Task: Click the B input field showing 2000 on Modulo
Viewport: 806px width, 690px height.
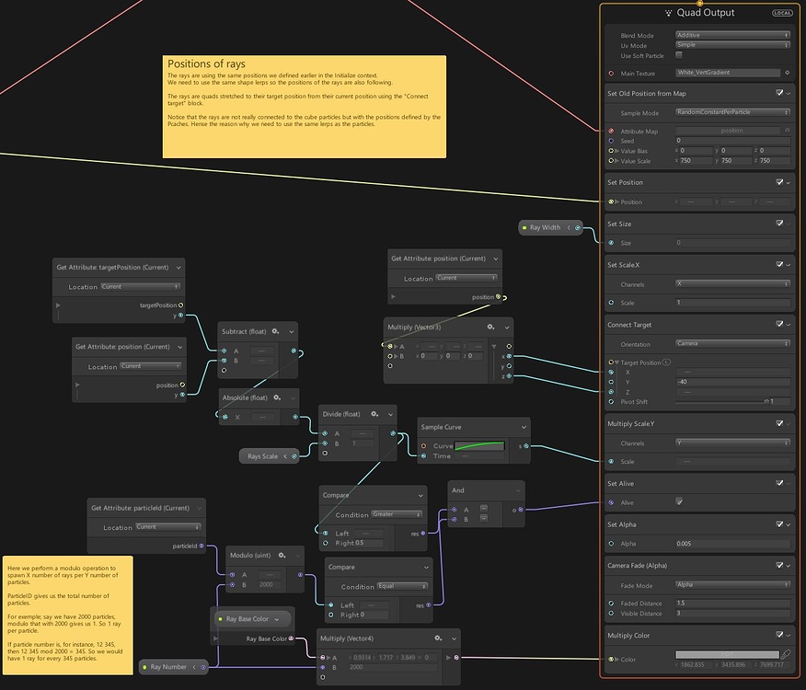Action: [x=268, y=584]
